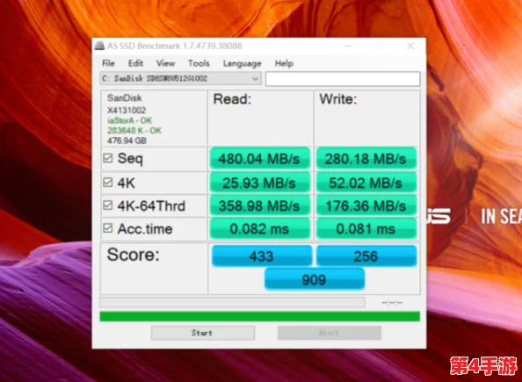The width and height of the screenshot is (522, 382).
Task: Toggle the 4K test checkbox
Action: [108, 183]
